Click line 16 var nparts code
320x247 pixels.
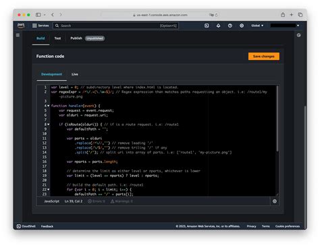(x=92, y=162)
